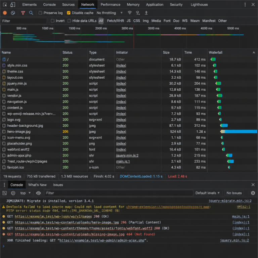Click the file icon next to jquery.min.js
Image resolution: width=258 pixels, height=258 pixels.
pos(4,83)
